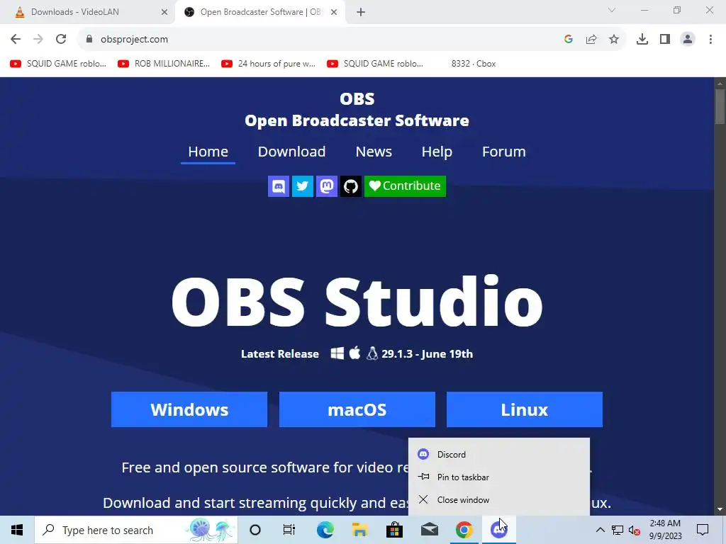Open 24 hours of pure bookmark
This screenshot has width=726, height=544.
(269, 64)
